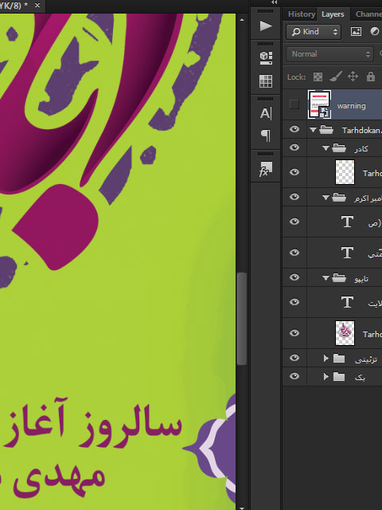Show the hidden warning layer

(294, 104)
